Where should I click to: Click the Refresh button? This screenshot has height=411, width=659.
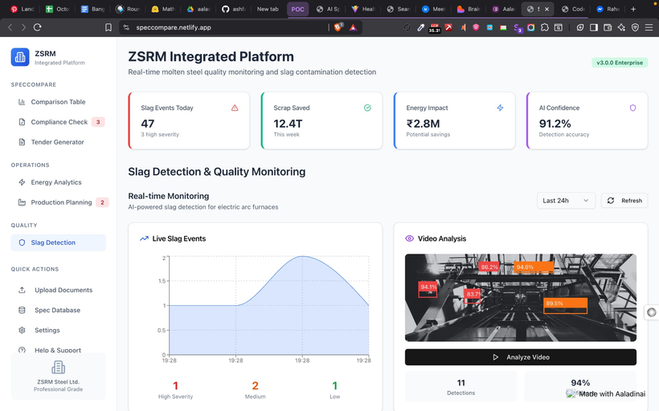pyautogui.click(x=624, y=201)
